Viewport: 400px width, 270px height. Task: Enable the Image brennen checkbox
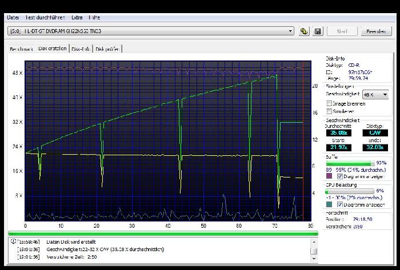[329, 103]
